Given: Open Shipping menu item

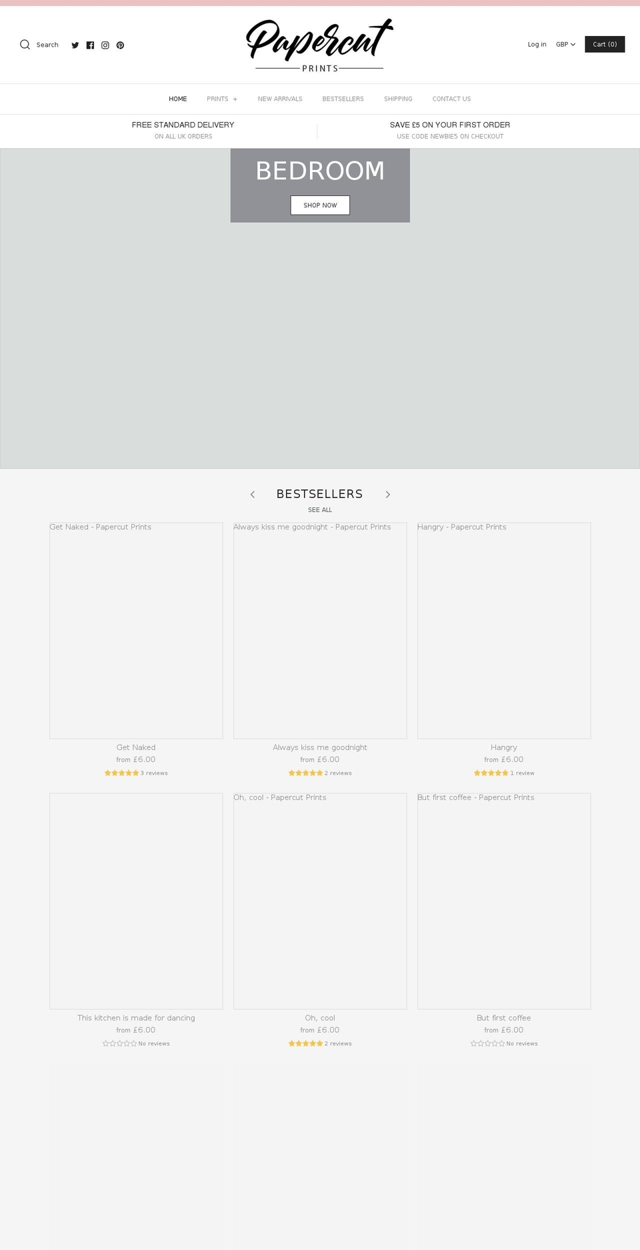Looking at the screenshot, I should pos(398,99).
